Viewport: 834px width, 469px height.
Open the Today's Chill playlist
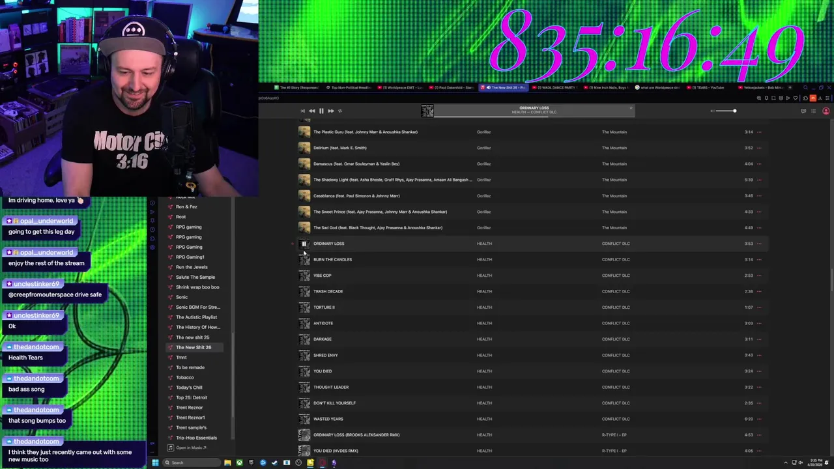tap(189, 388)
